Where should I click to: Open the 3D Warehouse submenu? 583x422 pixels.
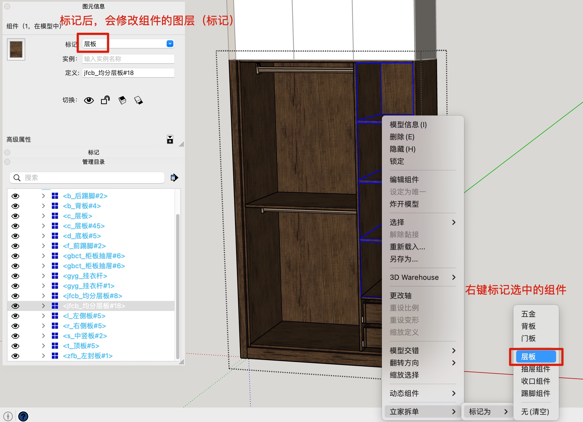point(423,277)
